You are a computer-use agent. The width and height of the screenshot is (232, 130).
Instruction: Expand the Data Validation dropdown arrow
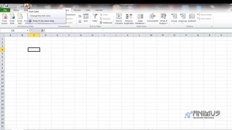145,23
